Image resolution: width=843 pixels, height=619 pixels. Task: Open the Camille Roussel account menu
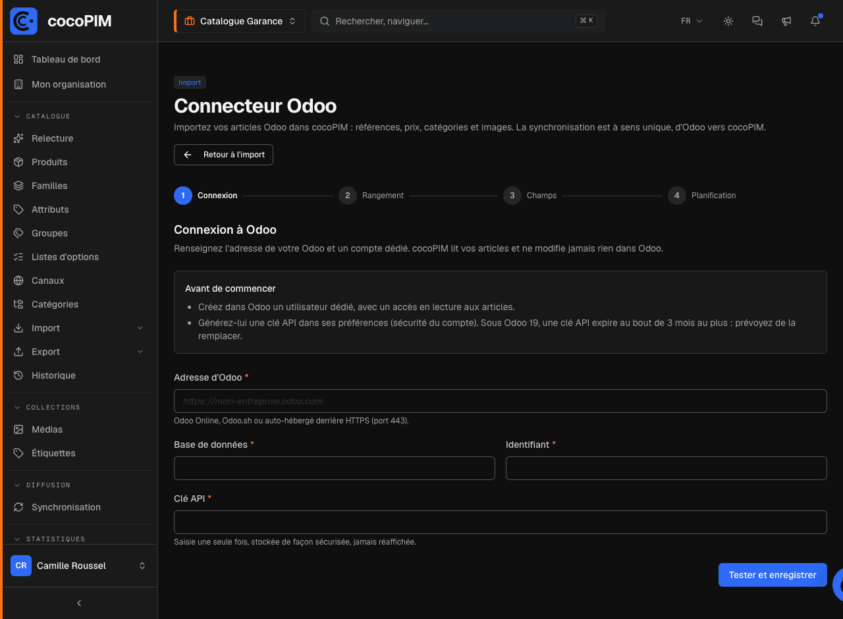click(x=79, y=566)
